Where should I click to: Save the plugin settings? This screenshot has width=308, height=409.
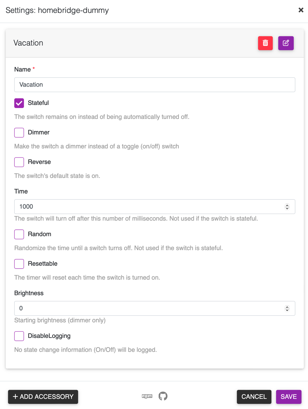[289, 397]
